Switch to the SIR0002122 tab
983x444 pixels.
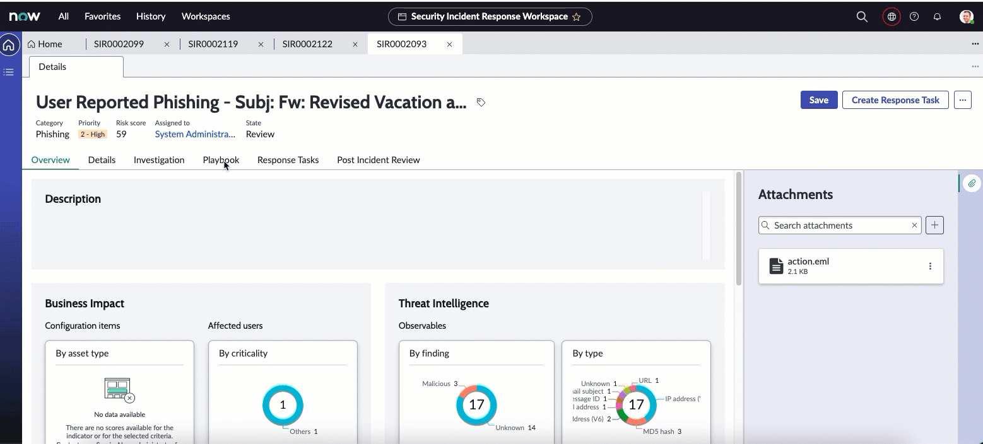pyautogui.click(x=307, y=44)
